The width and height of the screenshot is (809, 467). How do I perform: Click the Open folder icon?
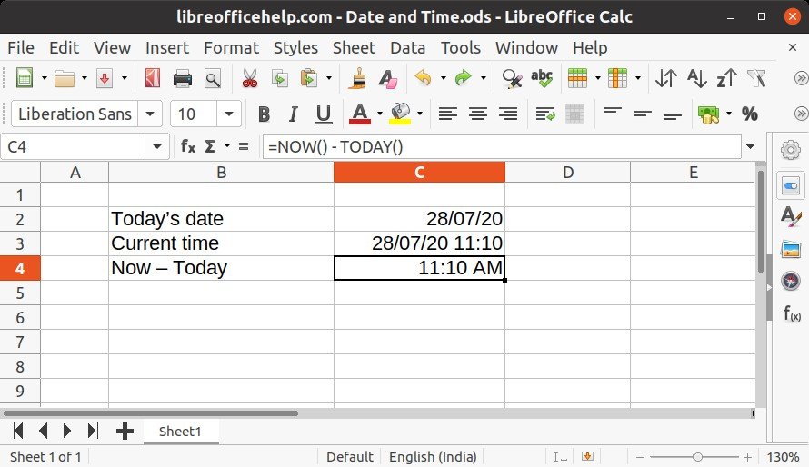pos(65,78)
